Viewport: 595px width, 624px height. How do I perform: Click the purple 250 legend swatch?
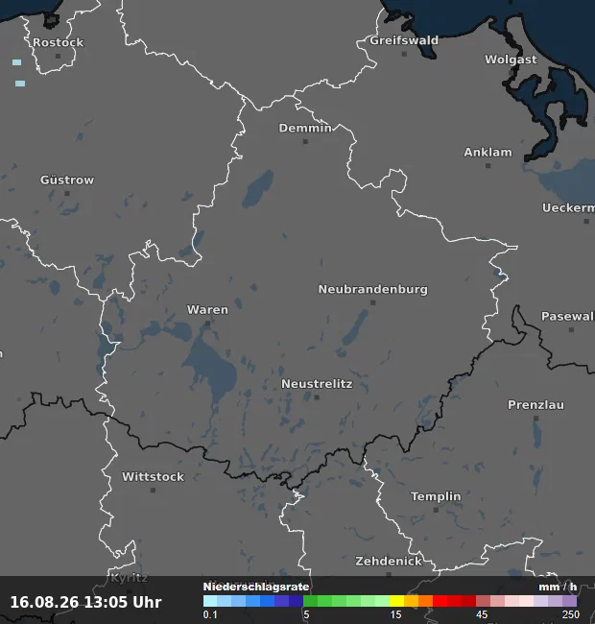point(569,601)
